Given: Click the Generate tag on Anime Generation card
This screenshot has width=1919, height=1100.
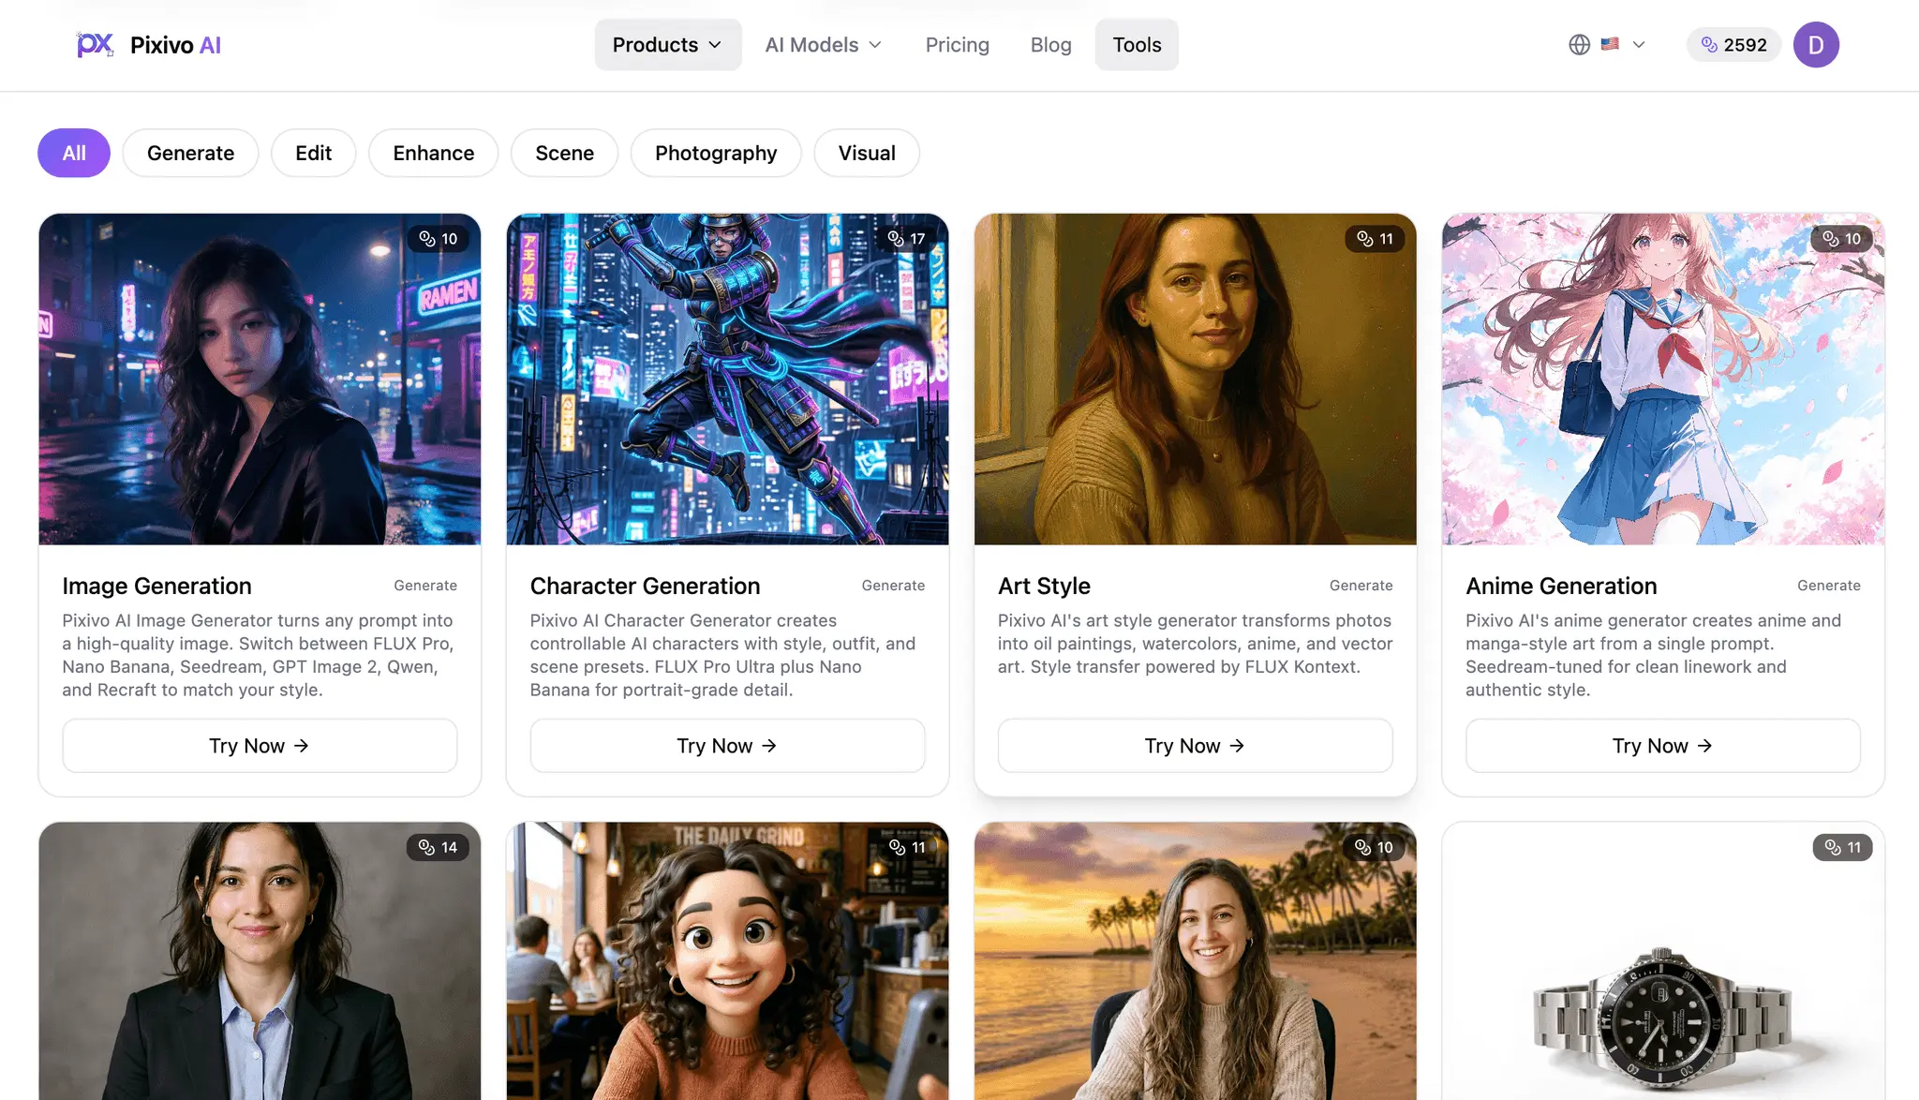Looking at the screenshot, I should [x=1828, y=586].
